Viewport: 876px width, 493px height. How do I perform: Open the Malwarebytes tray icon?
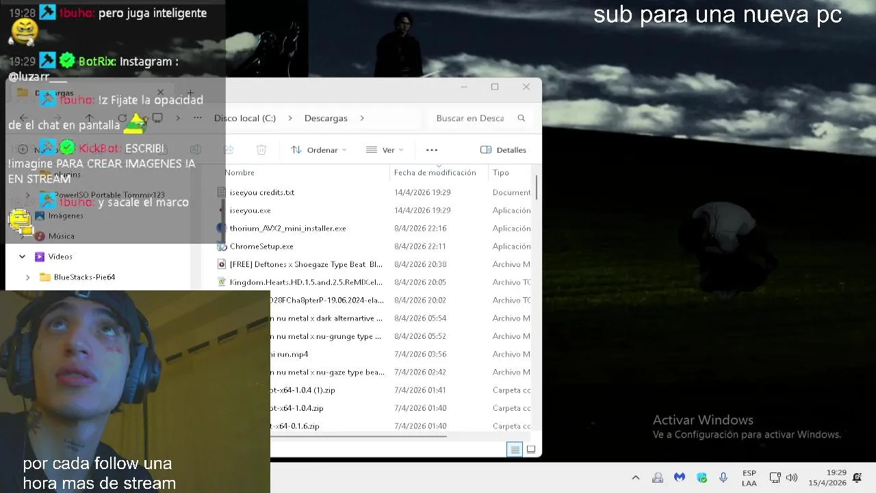pos(679,477)
